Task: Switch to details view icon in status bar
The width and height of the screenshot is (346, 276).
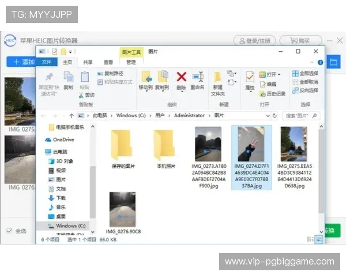Action: [310, 239]
